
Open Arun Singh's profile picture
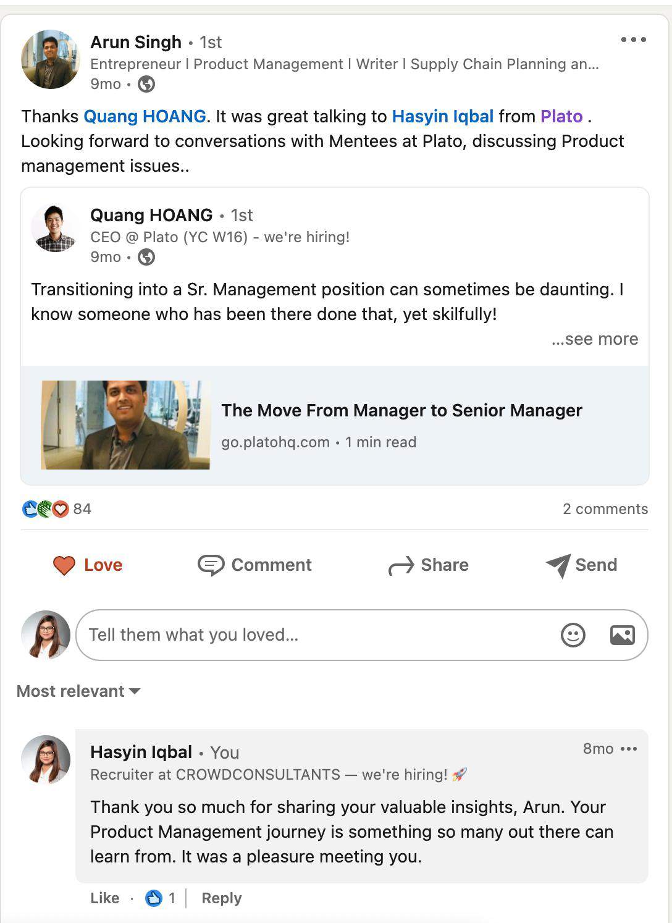(50, 59)
